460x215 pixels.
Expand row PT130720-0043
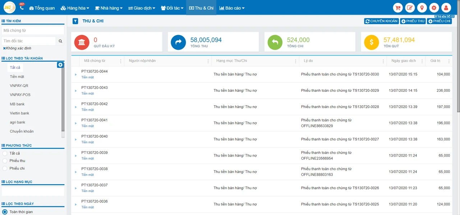tap(76, 91)
